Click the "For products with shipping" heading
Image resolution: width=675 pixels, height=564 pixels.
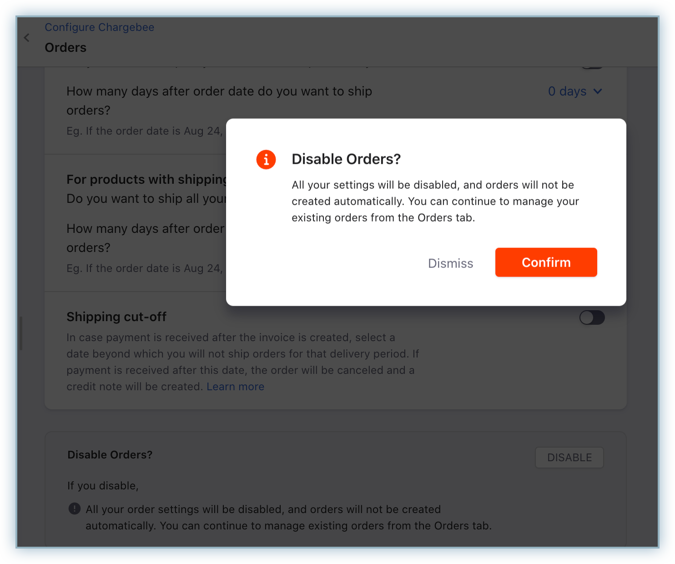click(x=146, y=180)
